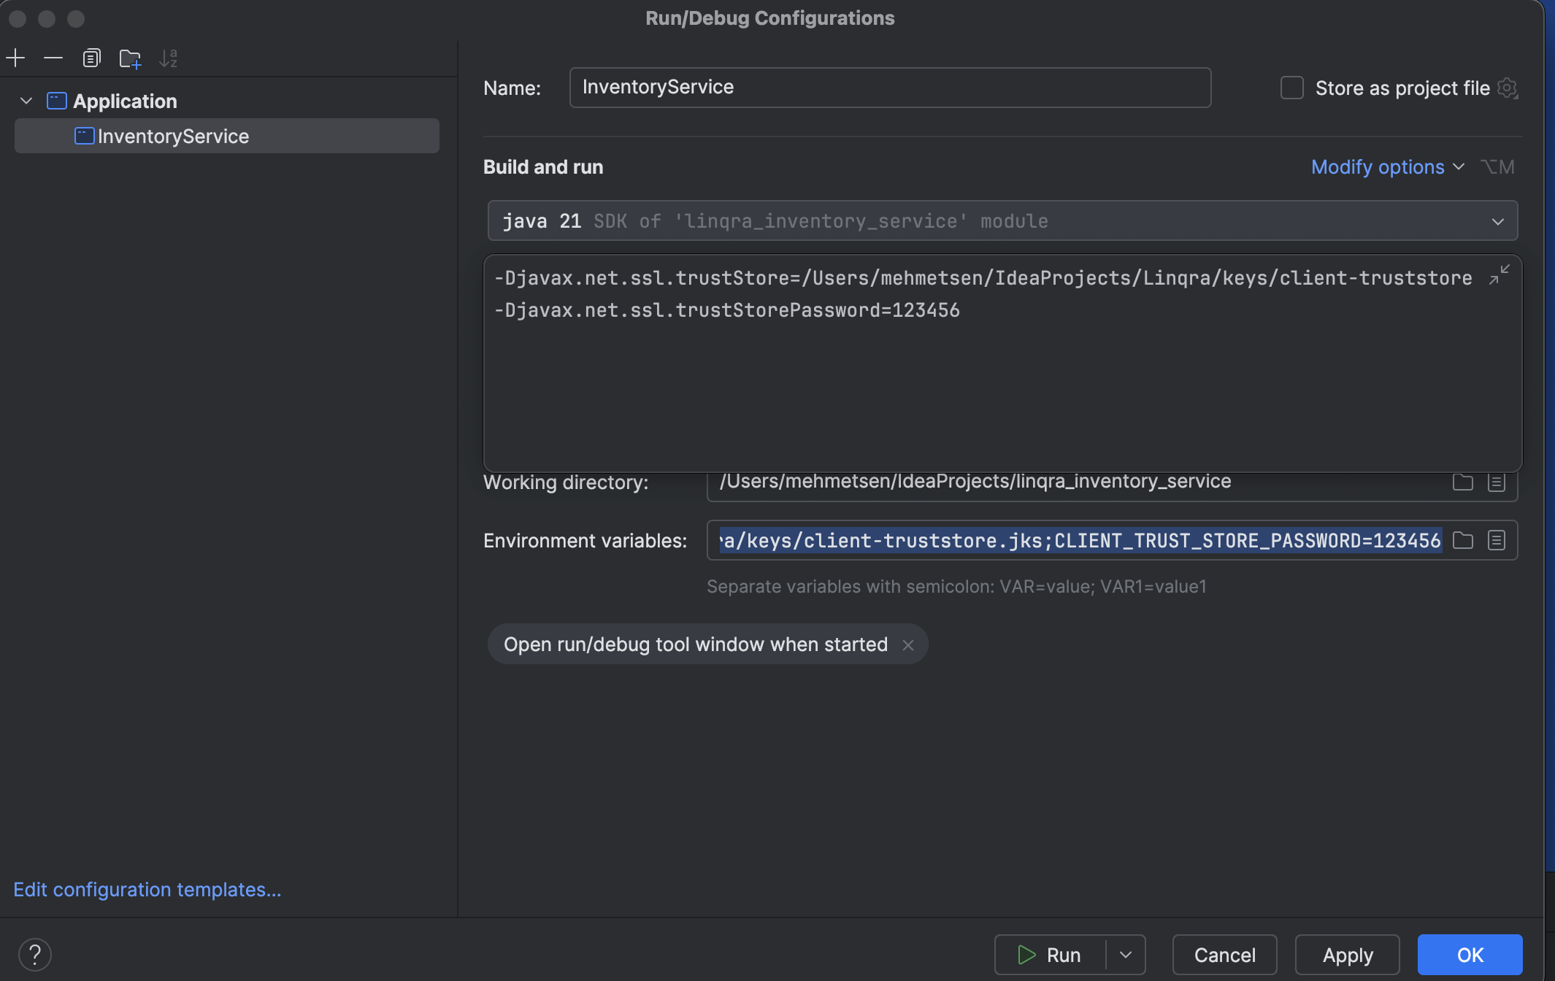
Task: Collapse the Application tree node
Action: (26, 101)
